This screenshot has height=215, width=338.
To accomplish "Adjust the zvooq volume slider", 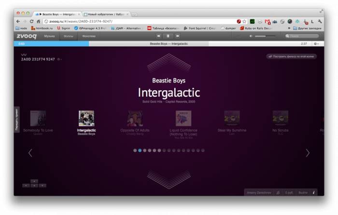I will coord(265,36).
